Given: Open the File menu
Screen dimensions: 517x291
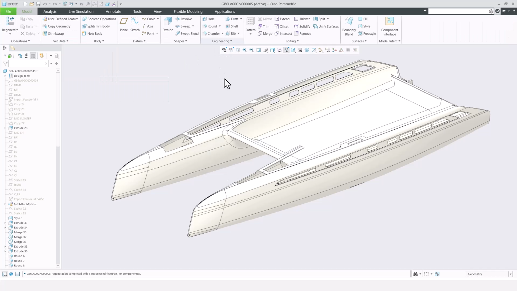Looking at the screenshot, I should pyautogui.click(x=8, y=11).
